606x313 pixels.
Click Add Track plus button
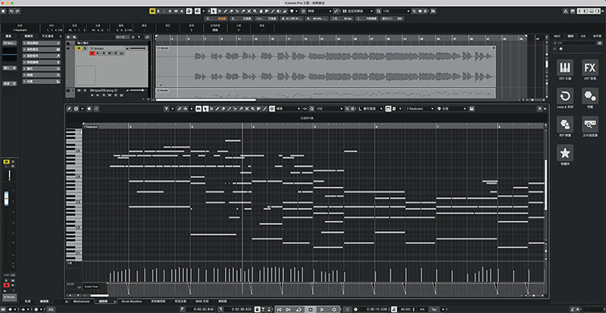click(x=68, y=37)
